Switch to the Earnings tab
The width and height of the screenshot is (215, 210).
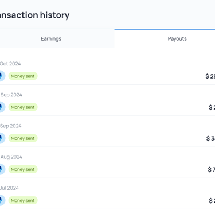click(x=51, y=38)
